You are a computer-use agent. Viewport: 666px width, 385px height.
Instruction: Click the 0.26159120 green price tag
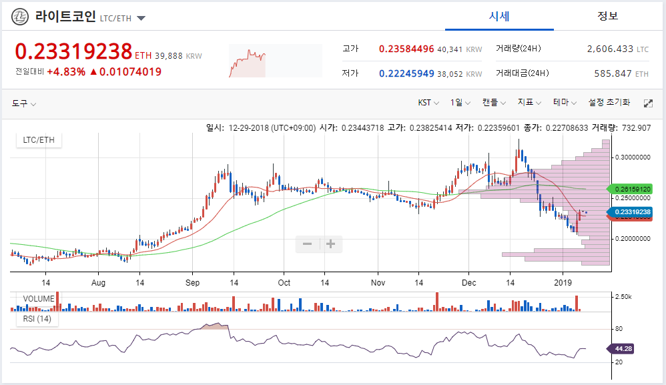click(x=630, y=189)
